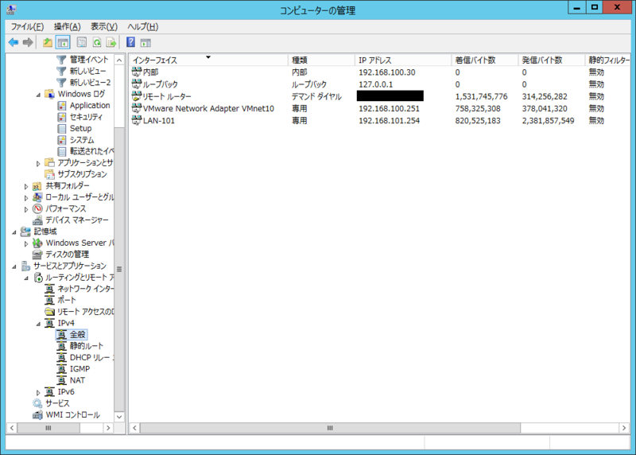Click the Export list toolbar icon
The width and height of the screenshot is (636, 455).
(111, 42)
